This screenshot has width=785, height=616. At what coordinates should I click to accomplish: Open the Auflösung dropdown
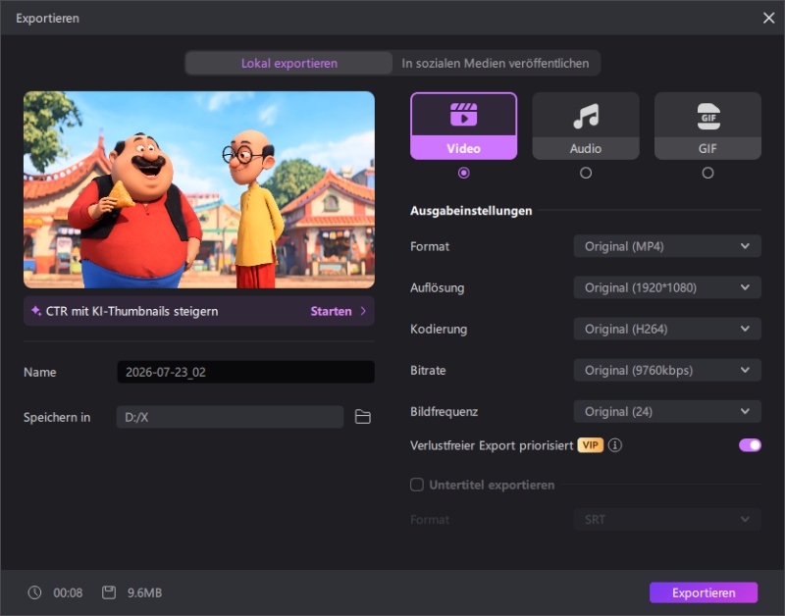coord(667,287)
